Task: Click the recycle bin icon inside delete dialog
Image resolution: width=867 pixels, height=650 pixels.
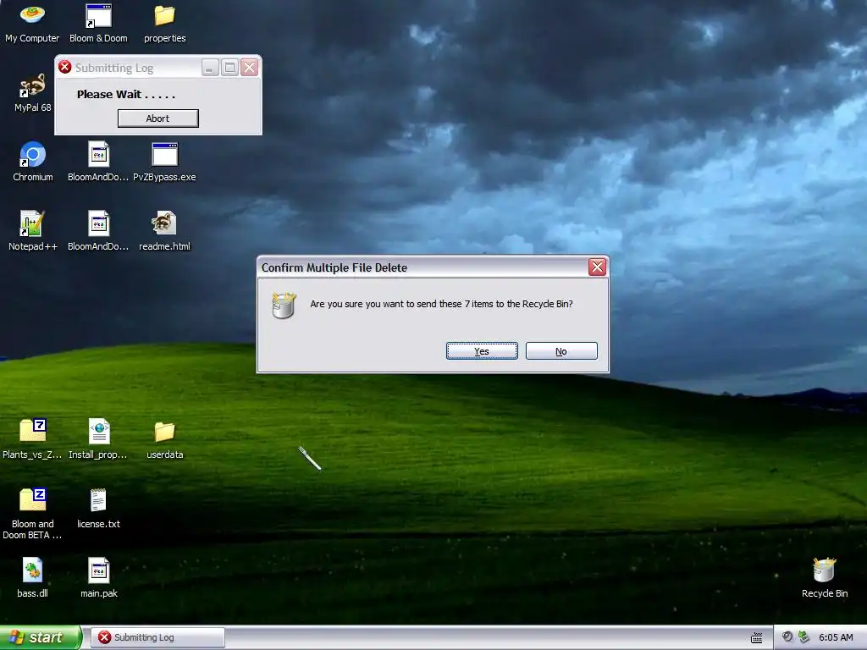Action: click(284, 305)
